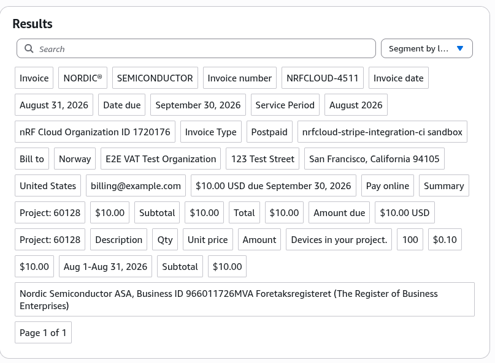This screenshot has height=363, width=495.
Task: Click the 'Postpaid' result chip
Action: click(269, 132)
